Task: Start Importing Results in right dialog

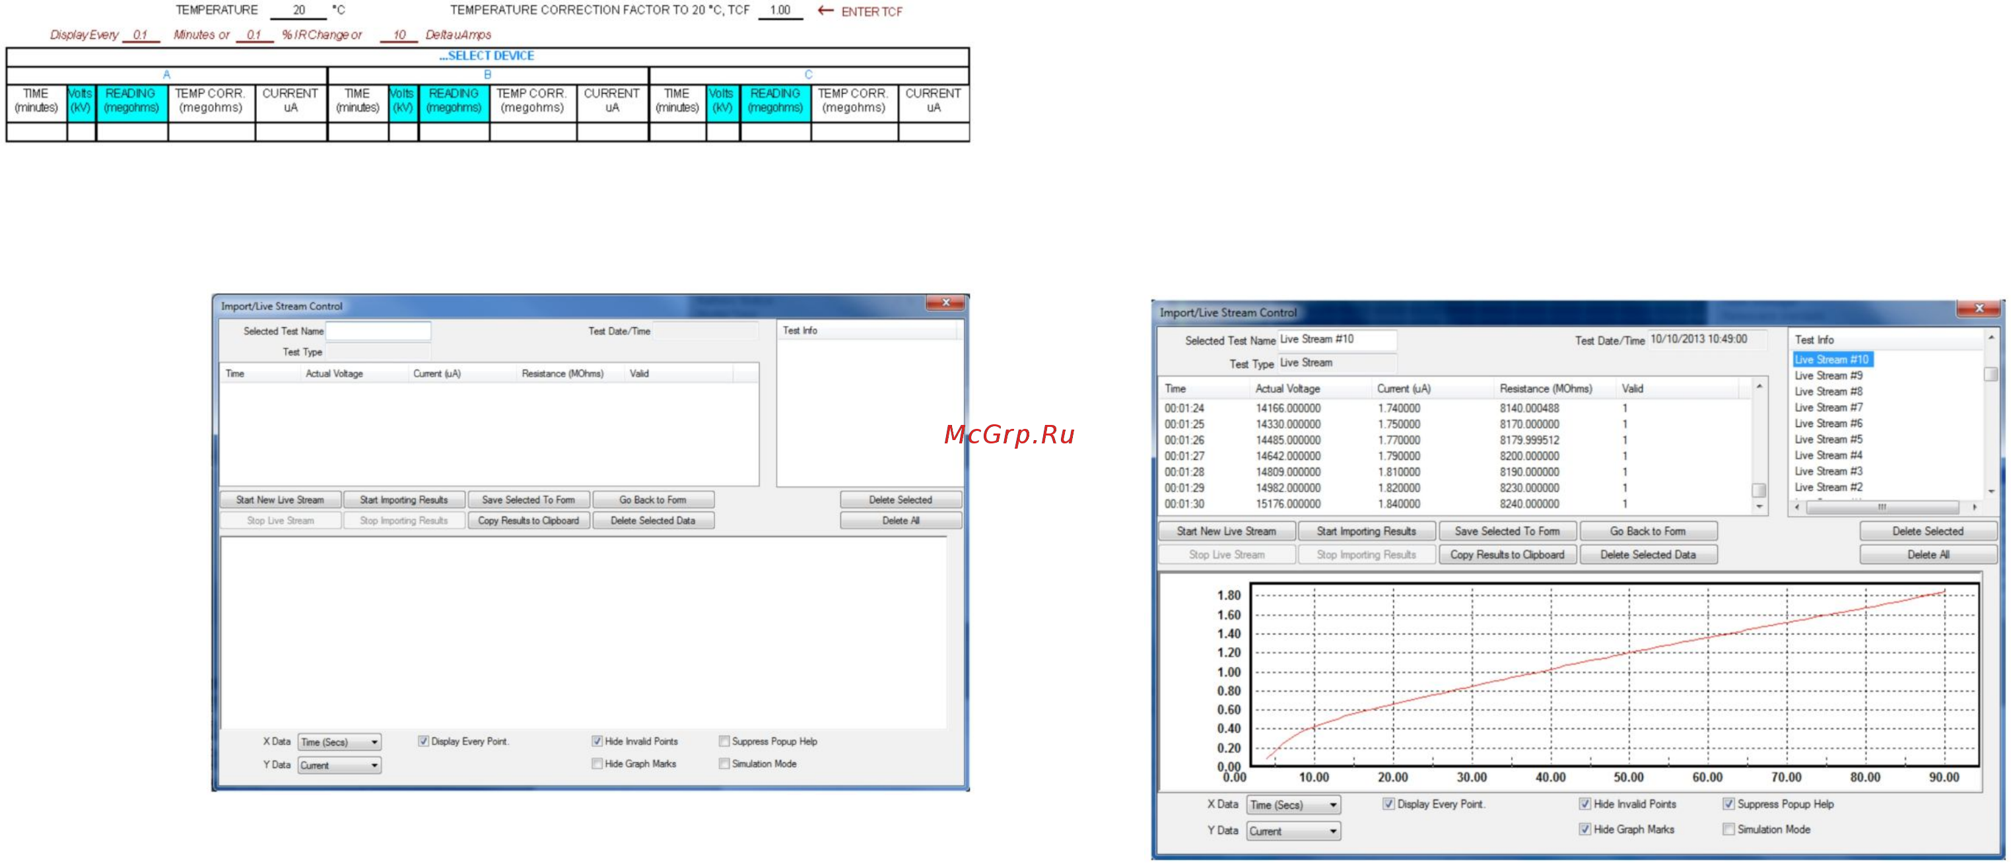Action: click(1366, 531)
